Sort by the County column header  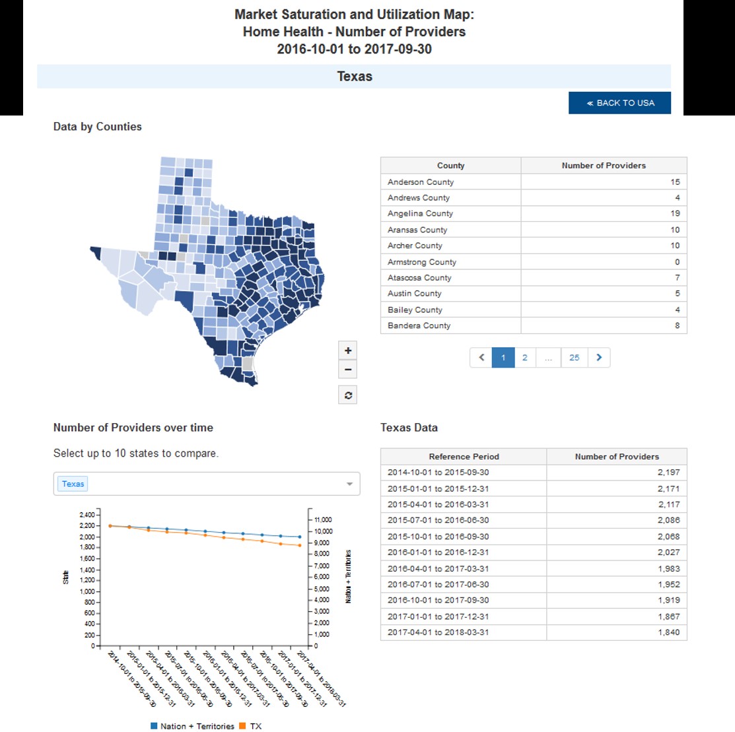pyautogui.click(x=450, y=166)
